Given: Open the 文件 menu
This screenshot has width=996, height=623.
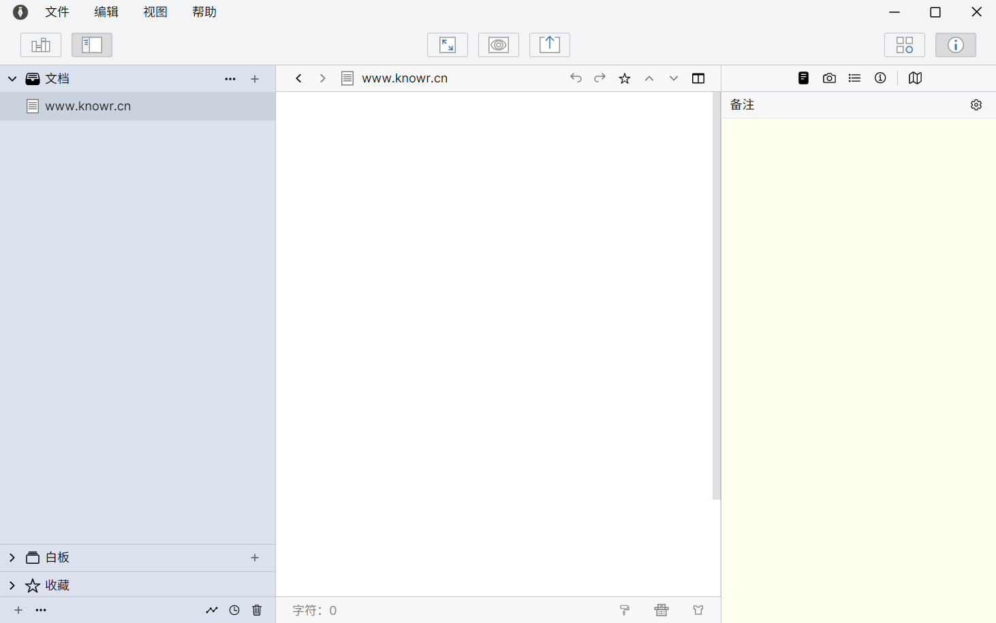Looking at the screenshot, I should pyautogui.click(x=57, y=12).
